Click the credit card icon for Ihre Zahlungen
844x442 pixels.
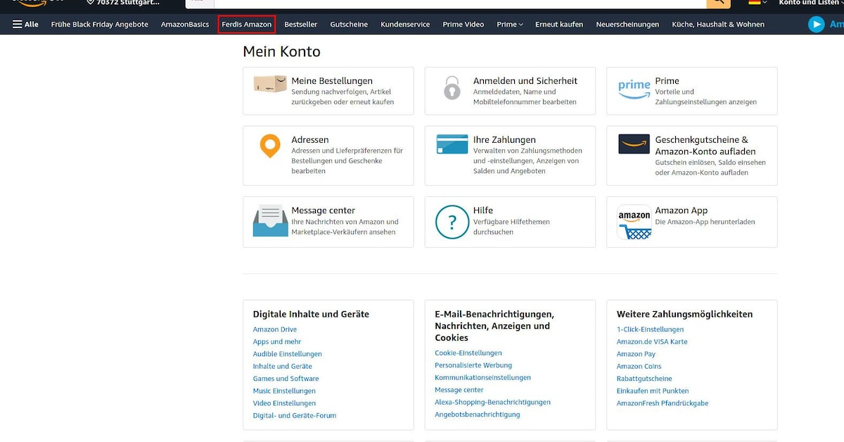pyautogui.click(x=452, y=144)
